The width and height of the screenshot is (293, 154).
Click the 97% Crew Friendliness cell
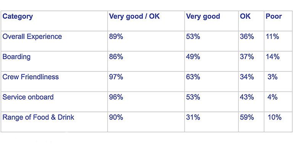click(116, 77)
